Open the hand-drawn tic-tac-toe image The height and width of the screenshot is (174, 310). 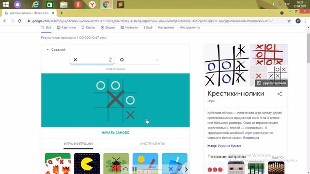pos(227,65)
